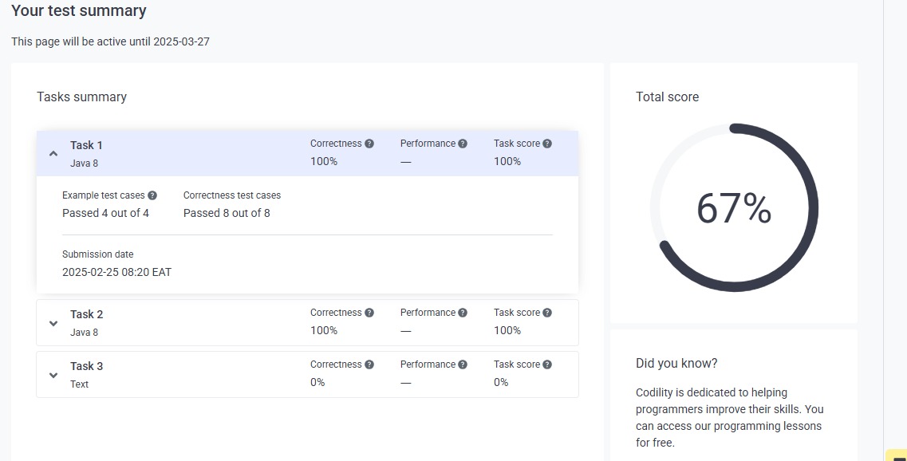Screen dimensions: 907x461
Task: Click 'Passed 8 out of 8' text
Action: click(x=227, y=213)
